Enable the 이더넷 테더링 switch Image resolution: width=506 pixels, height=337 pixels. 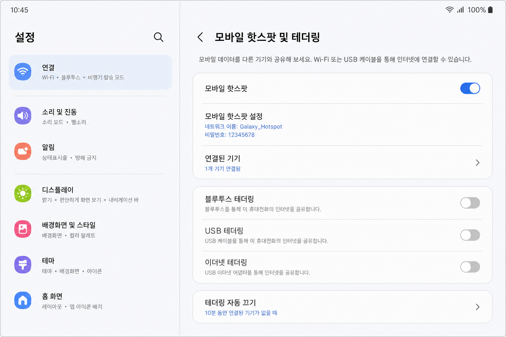pos(470,267)
